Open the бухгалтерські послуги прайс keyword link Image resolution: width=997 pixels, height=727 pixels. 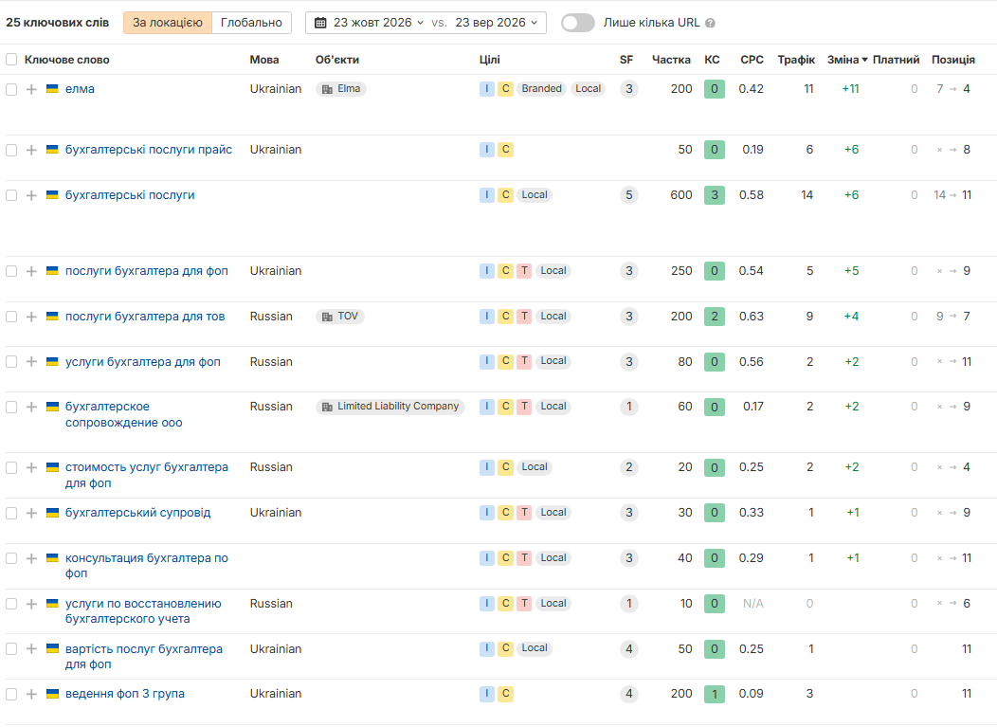pos(149,150)
